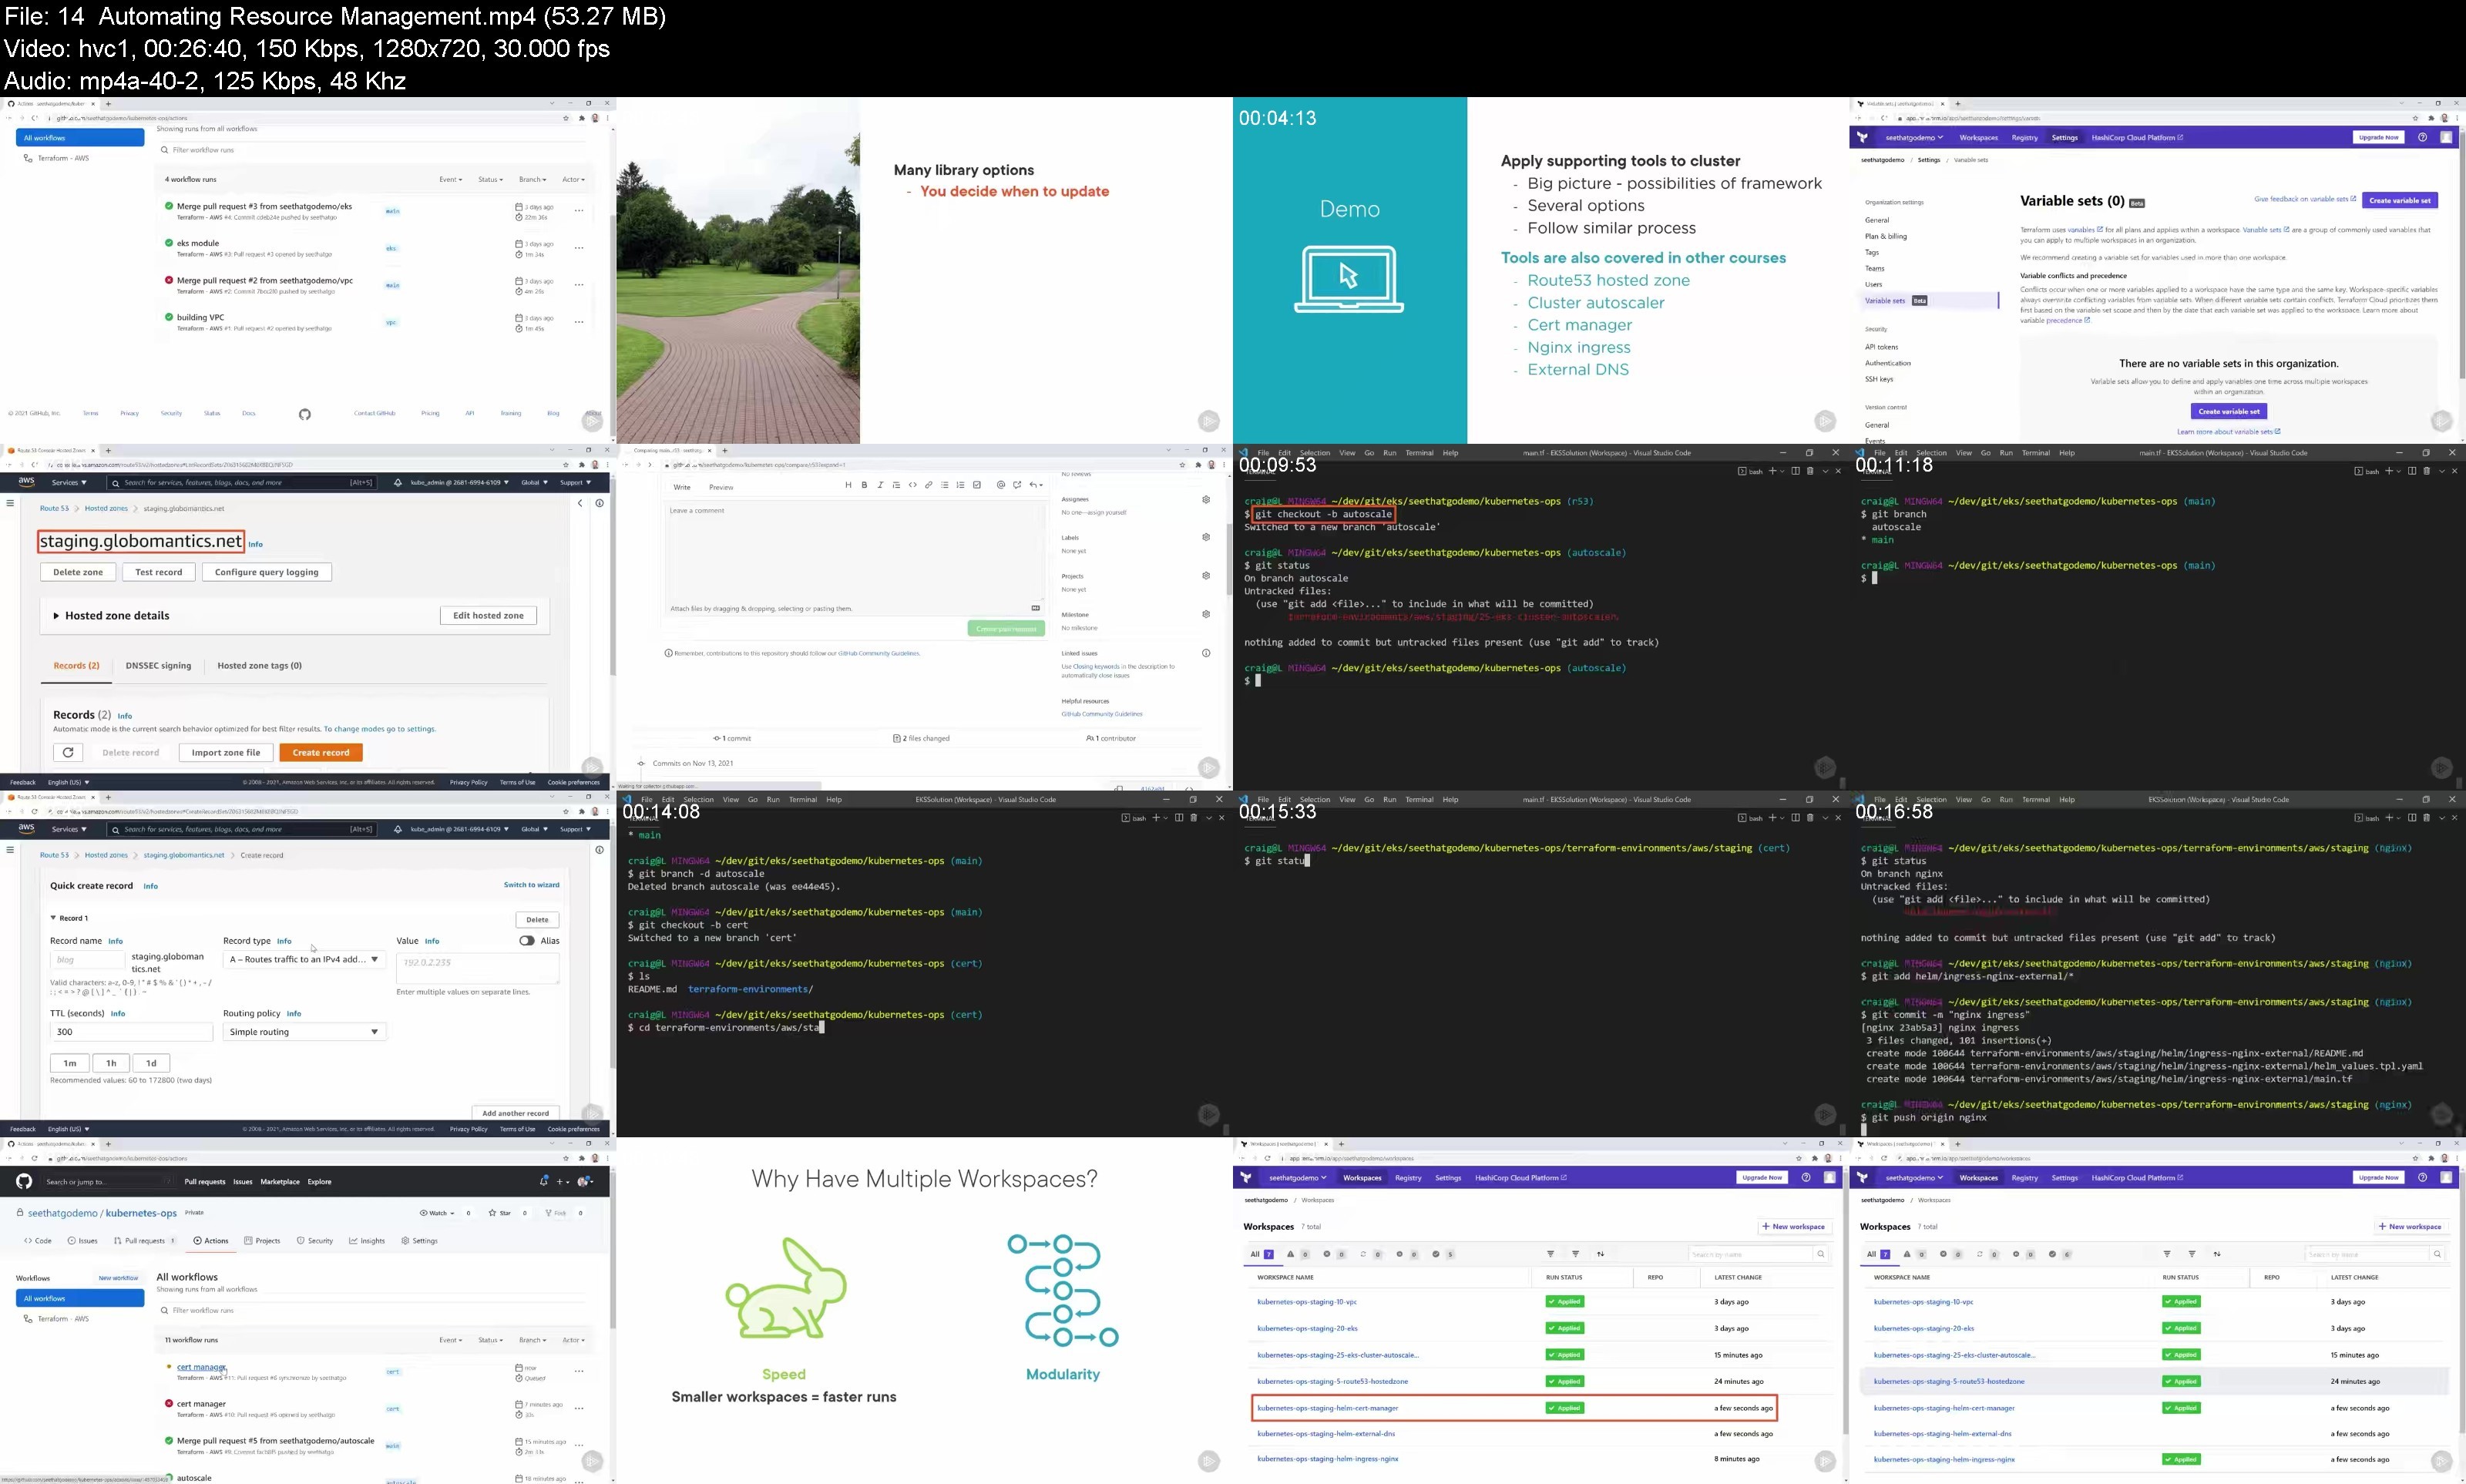This screenshot has height=1484, width=2466.
Task: Split the terminal in the 00:14:08 VS Code frame
Action: (x=1179, y=818)
